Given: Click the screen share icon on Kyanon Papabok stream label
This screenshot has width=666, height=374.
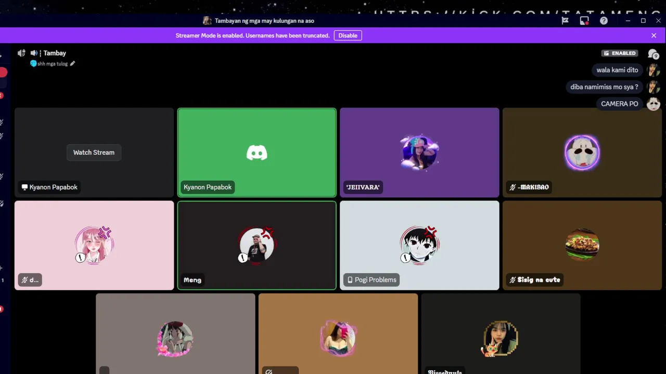Looking at the screenshot, I should 24,187.
